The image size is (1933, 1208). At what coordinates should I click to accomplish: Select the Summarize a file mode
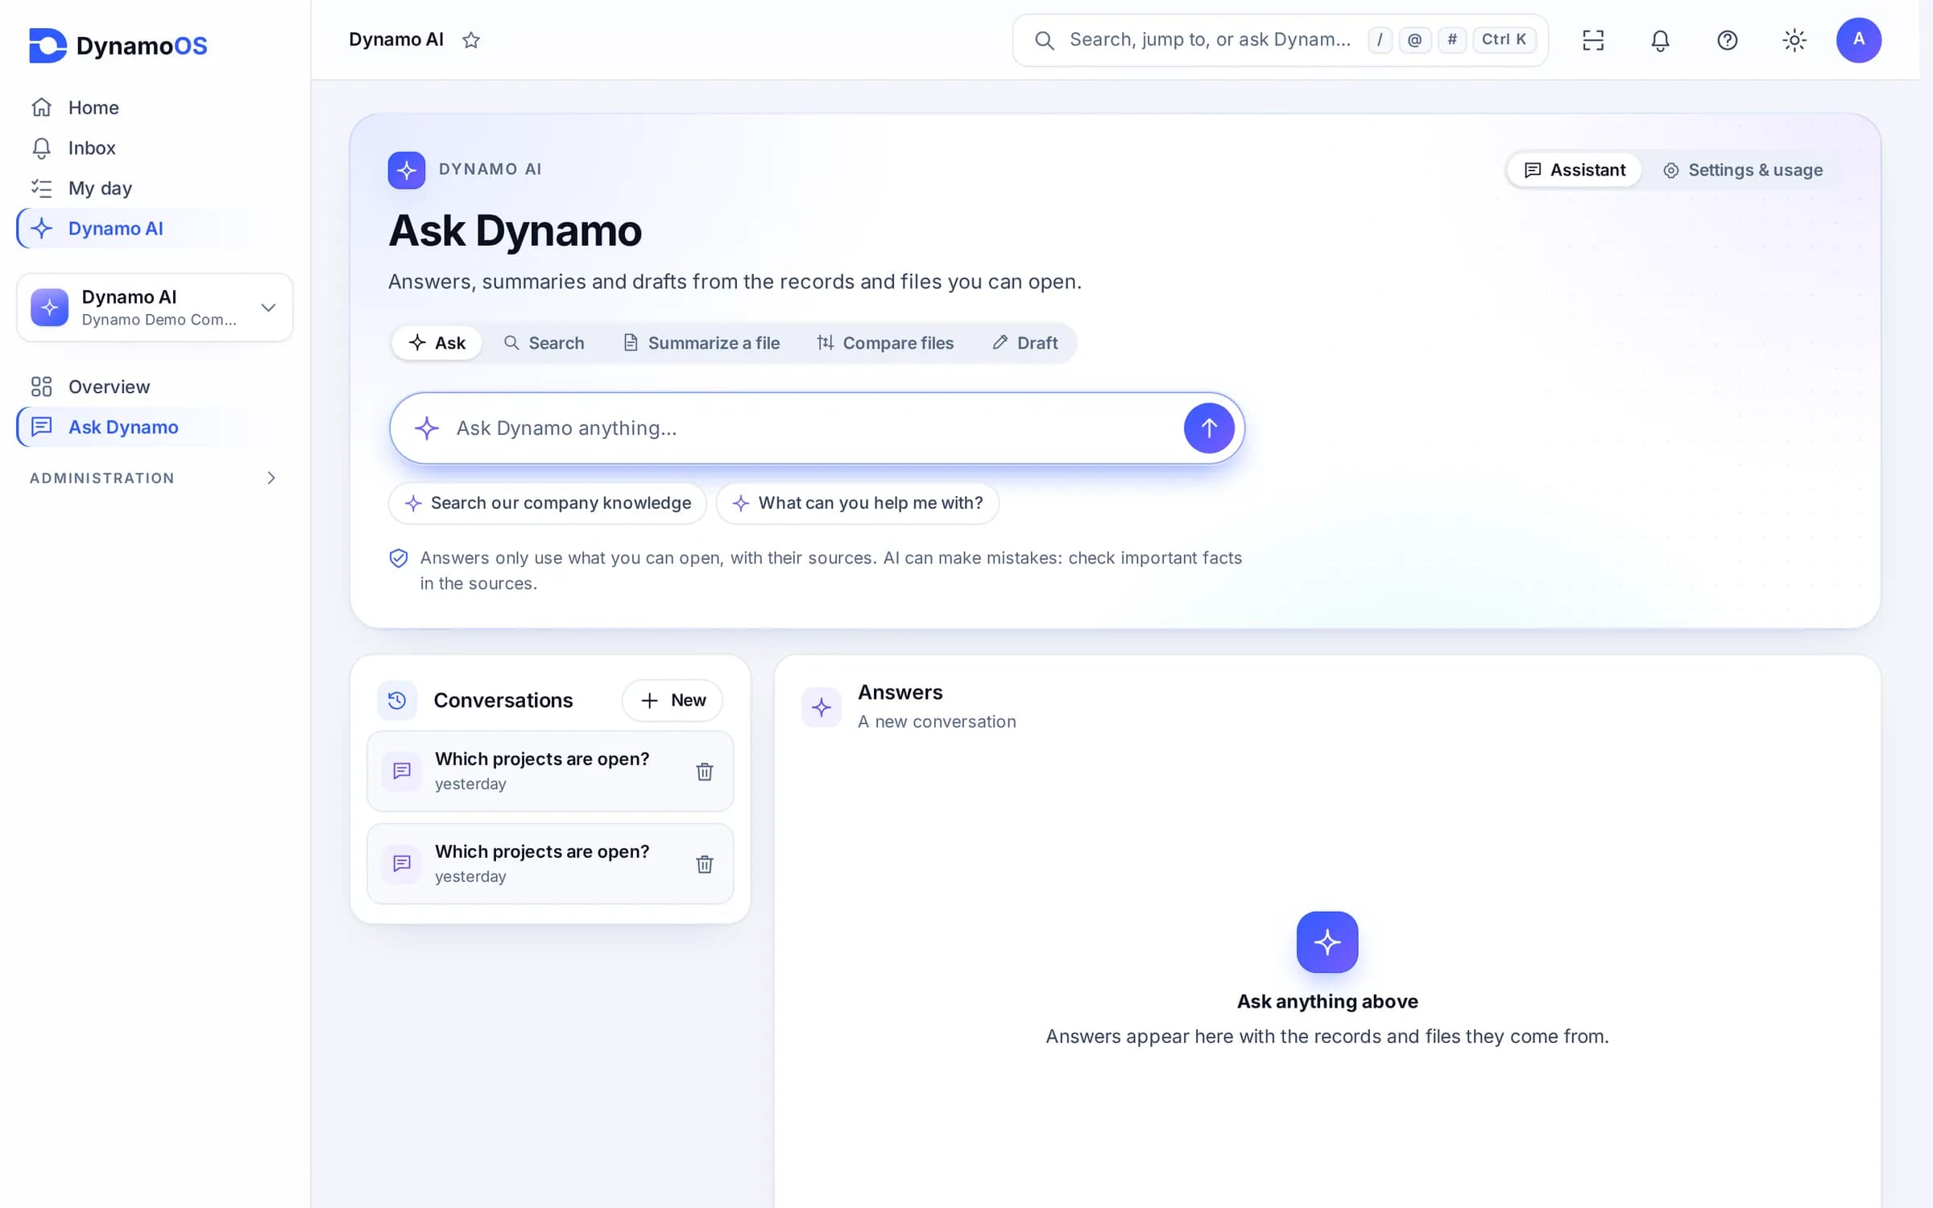point(701,343)
